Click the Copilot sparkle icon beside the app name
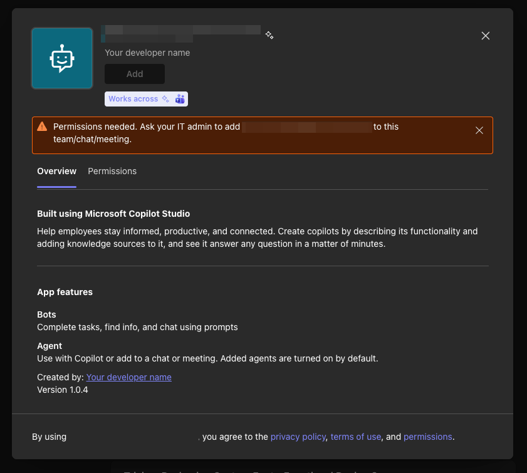The width and height of the screenshot is (527, 473). coord(269,35)
